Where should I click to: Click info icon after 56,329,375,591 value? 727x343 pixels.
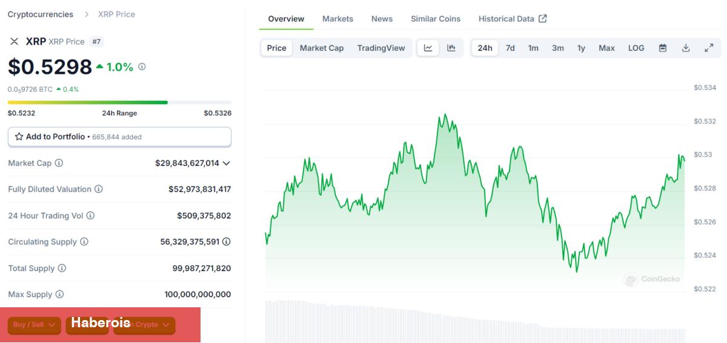226,241
